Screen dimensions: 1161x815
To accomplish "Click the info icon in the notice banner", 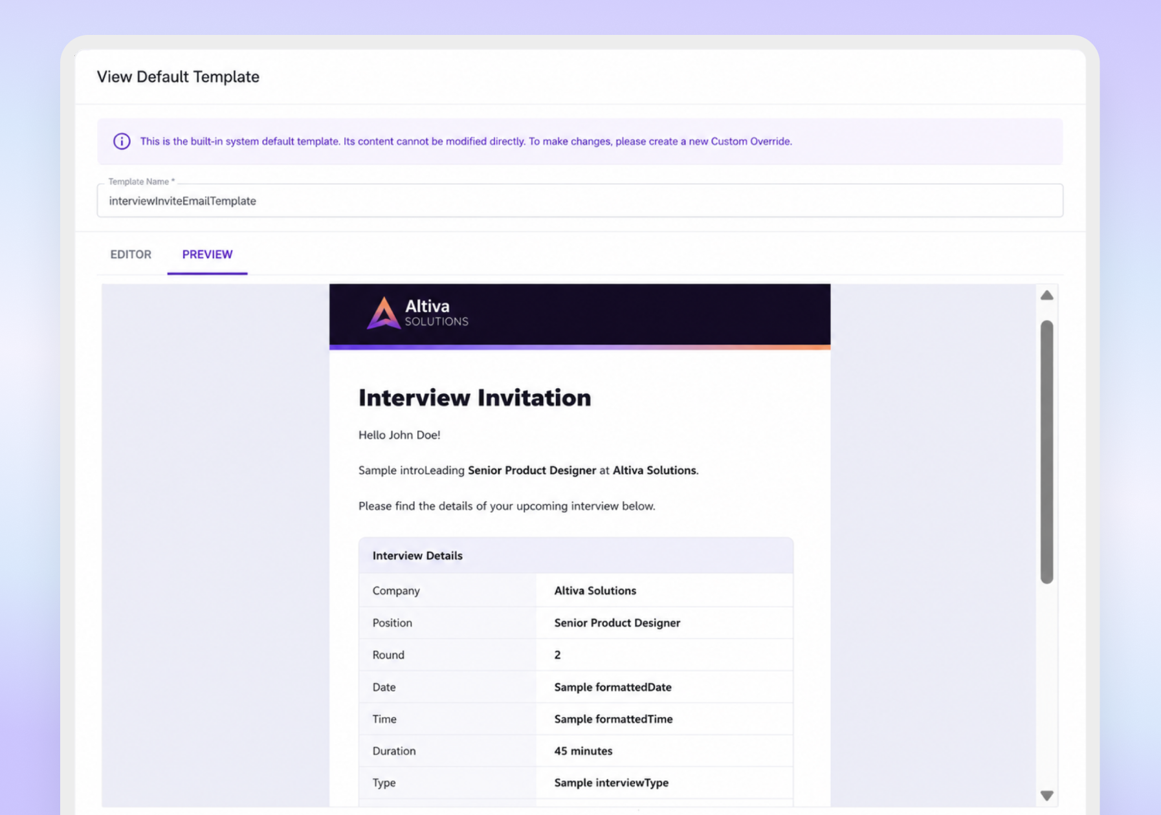I will coord(122,141).
